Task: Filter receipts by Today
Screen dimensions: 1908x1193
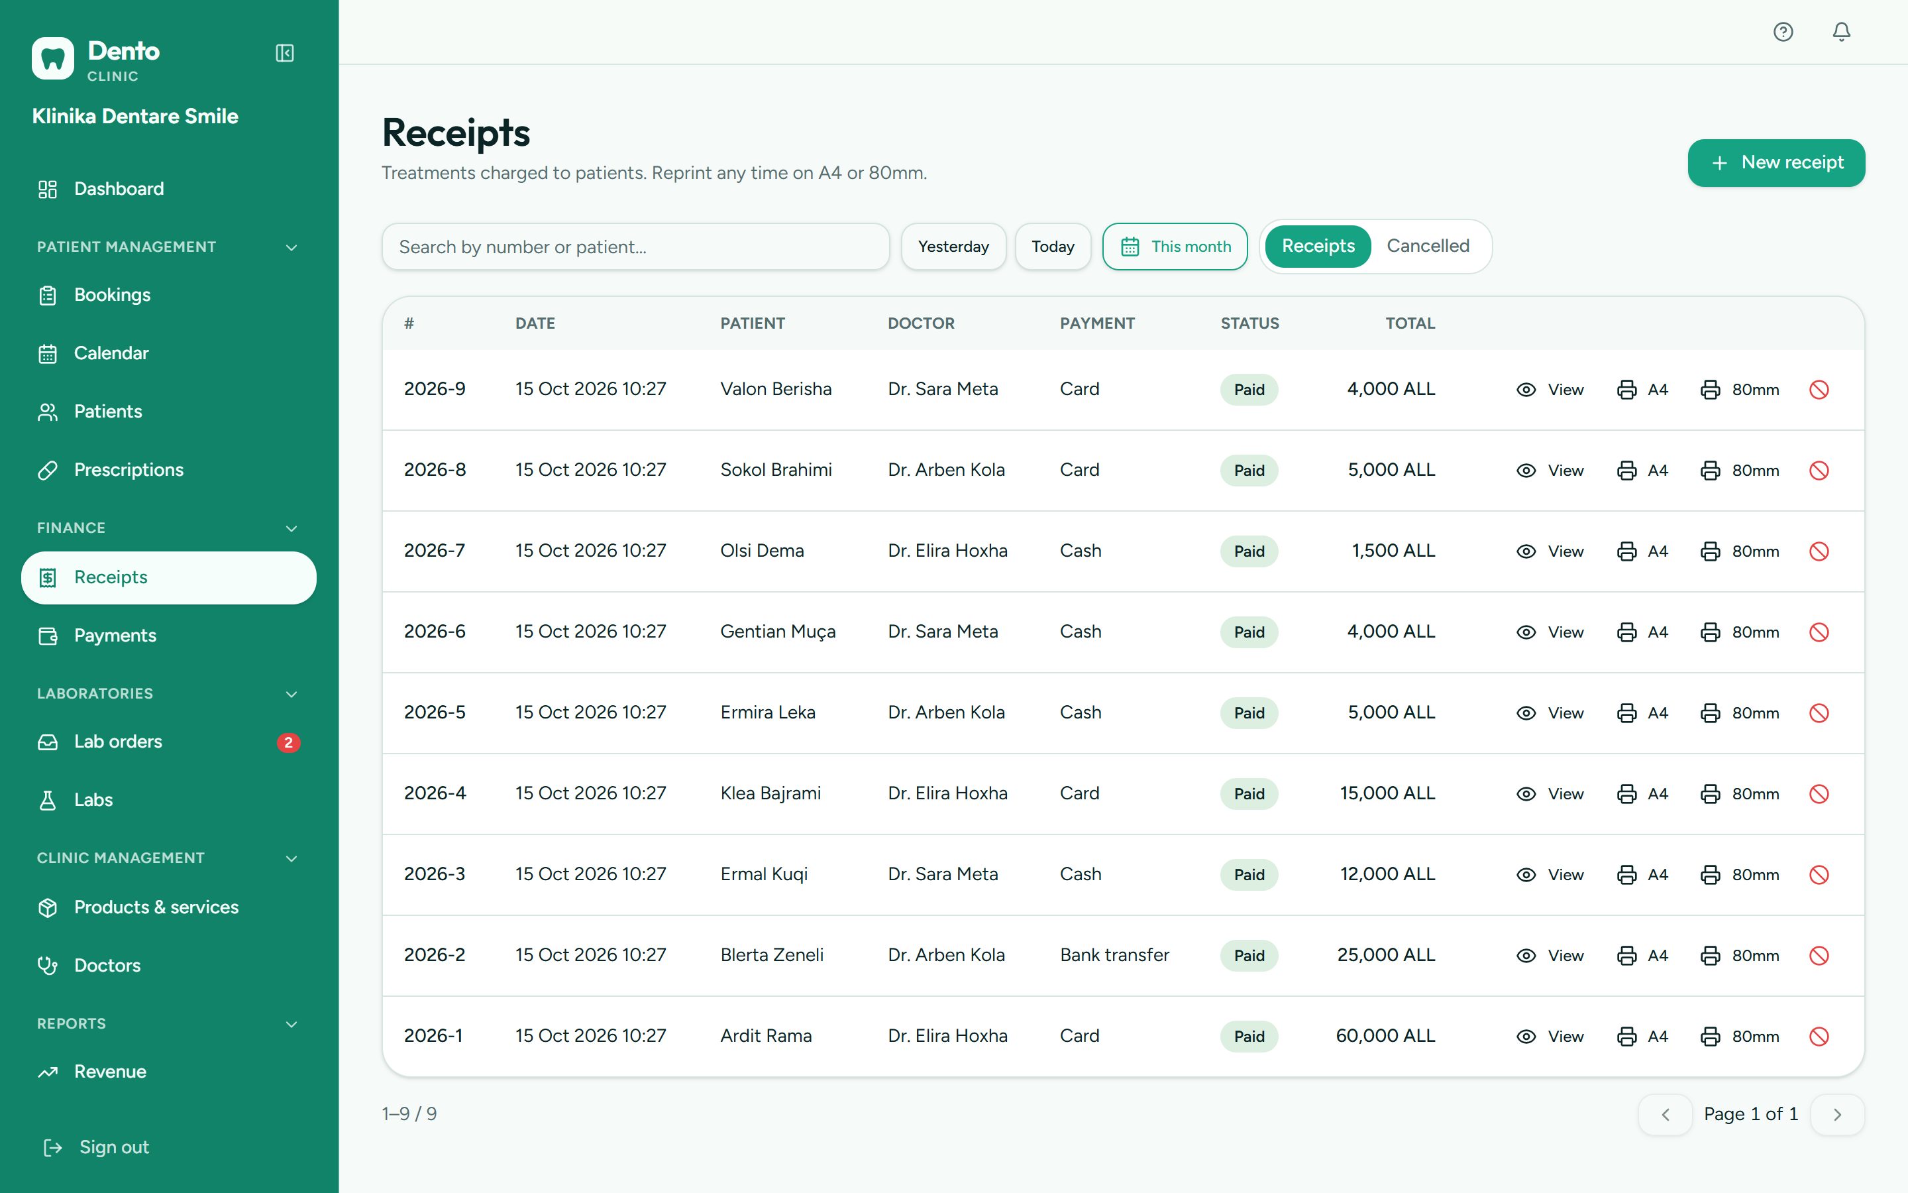Action: [x=1053, y=247]
